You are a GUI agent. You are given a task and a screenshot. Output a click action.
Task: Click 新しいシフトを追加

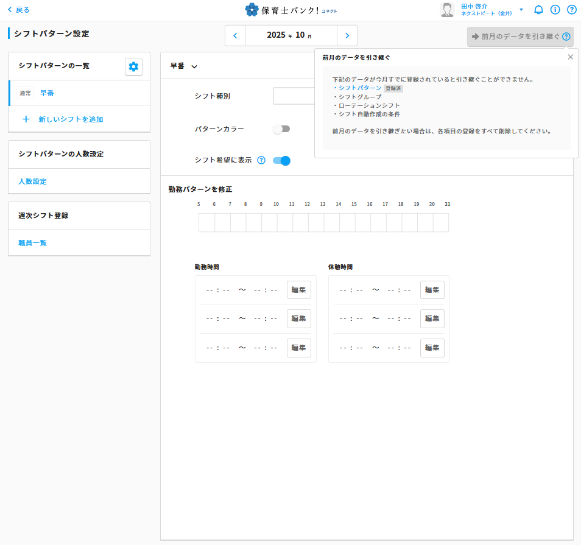[x=71, y=119]
